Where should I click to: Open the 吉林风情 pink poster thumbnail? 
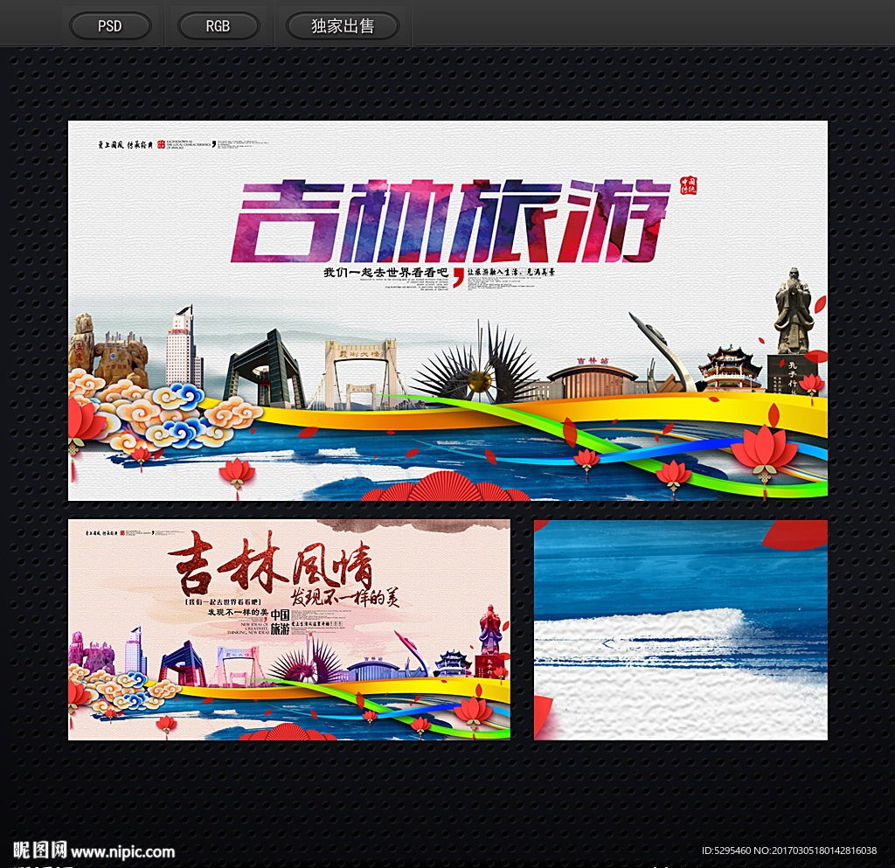point(289,629)
